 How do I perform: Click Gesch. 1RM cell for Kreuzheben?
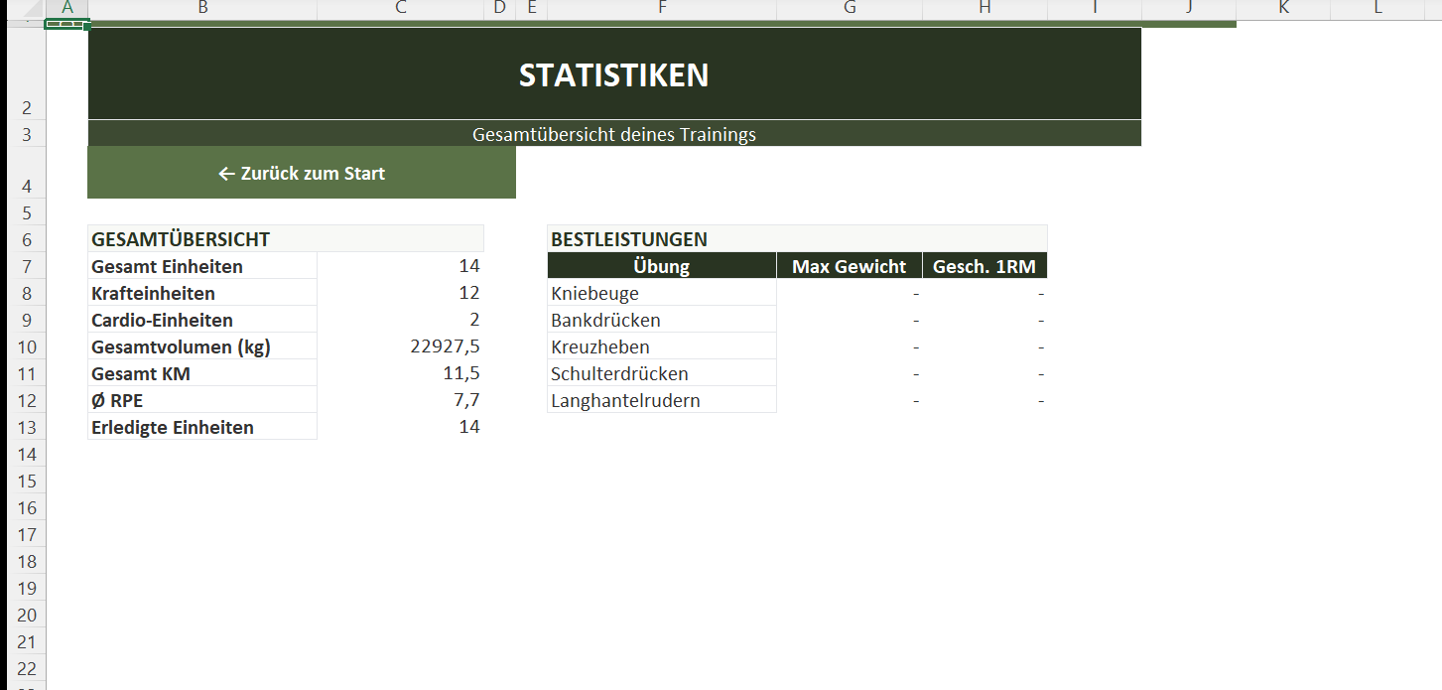(983, 346)
